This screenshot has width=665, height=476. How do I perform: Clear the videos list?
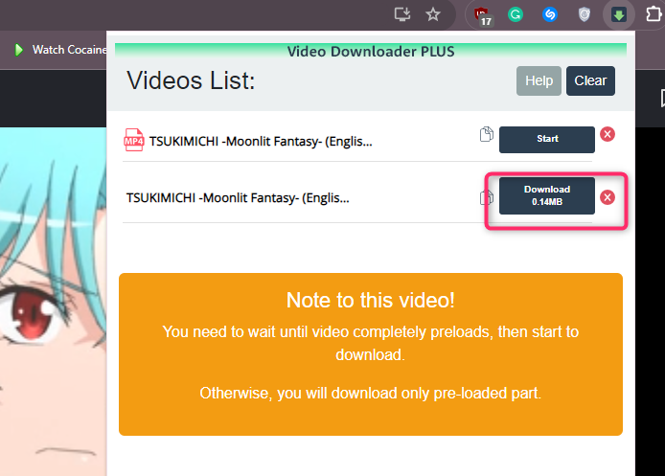pyautogui.click(x=590, y=80)
